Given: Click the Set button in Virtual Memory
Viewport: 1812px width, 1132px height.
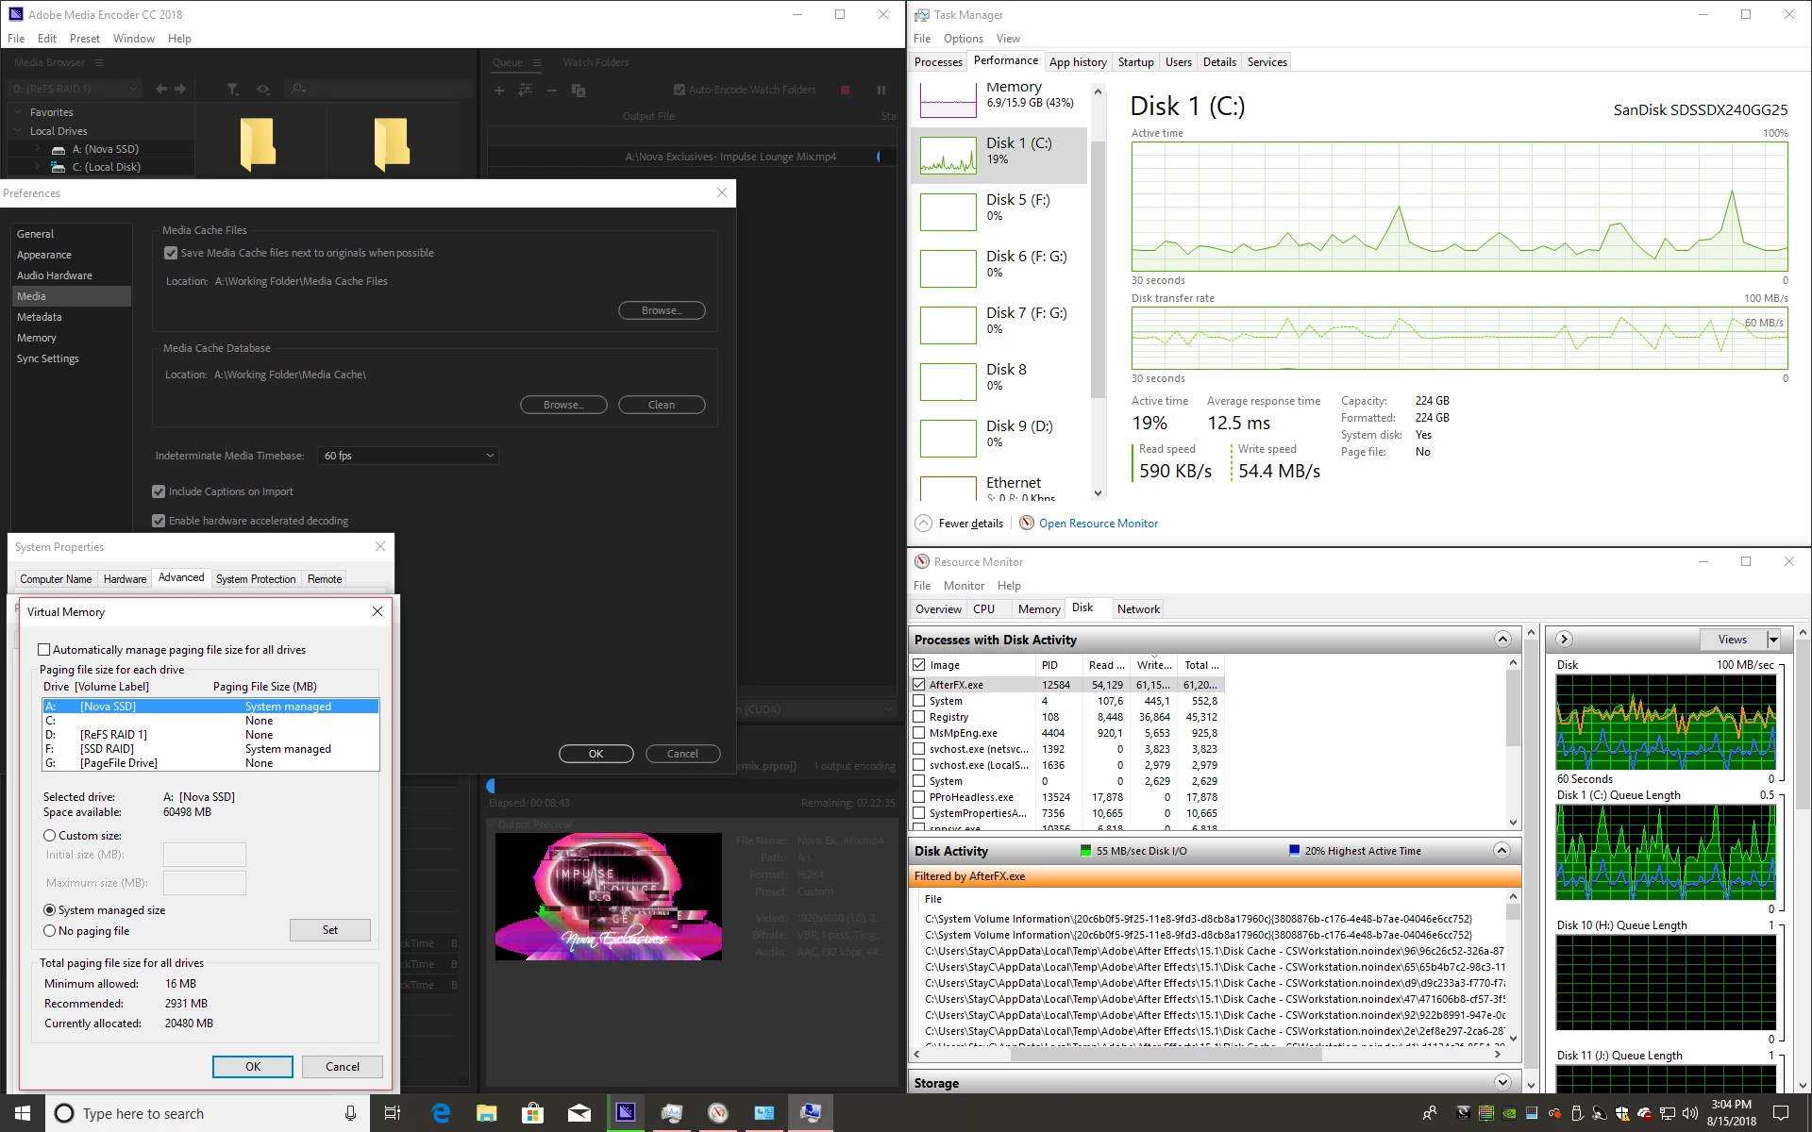Looking at the screenshot, I should click(329, 930).
